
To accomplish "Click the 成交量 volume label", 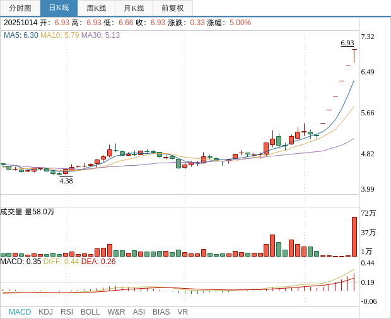I will 11,212.
